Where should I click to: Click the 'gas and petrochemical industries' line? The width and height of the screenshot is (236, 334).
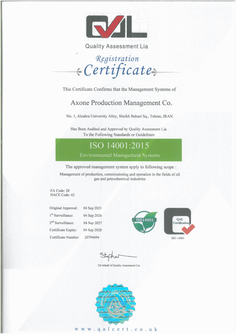pos(120,179)
